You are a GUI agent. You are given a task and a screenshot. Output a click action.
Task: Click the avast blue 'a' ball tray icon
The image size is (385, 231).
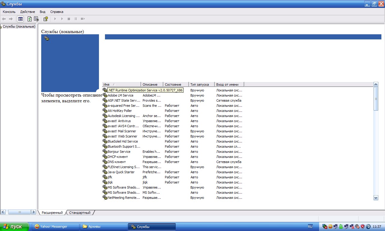[x=368, y=226]
